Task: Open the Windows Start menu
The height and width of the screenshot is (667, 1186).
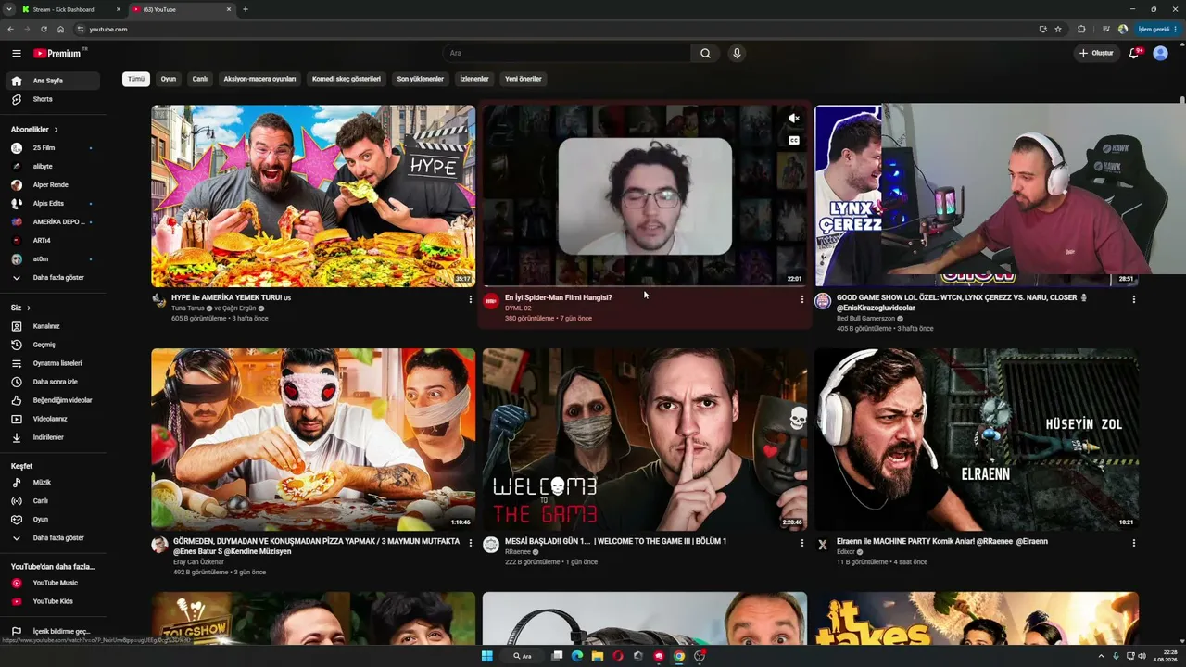Action: coord(486,656)
